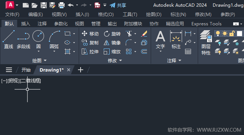Activate the Stretch (拉伸) command
244x135 pixels.
tap(90, 51)
